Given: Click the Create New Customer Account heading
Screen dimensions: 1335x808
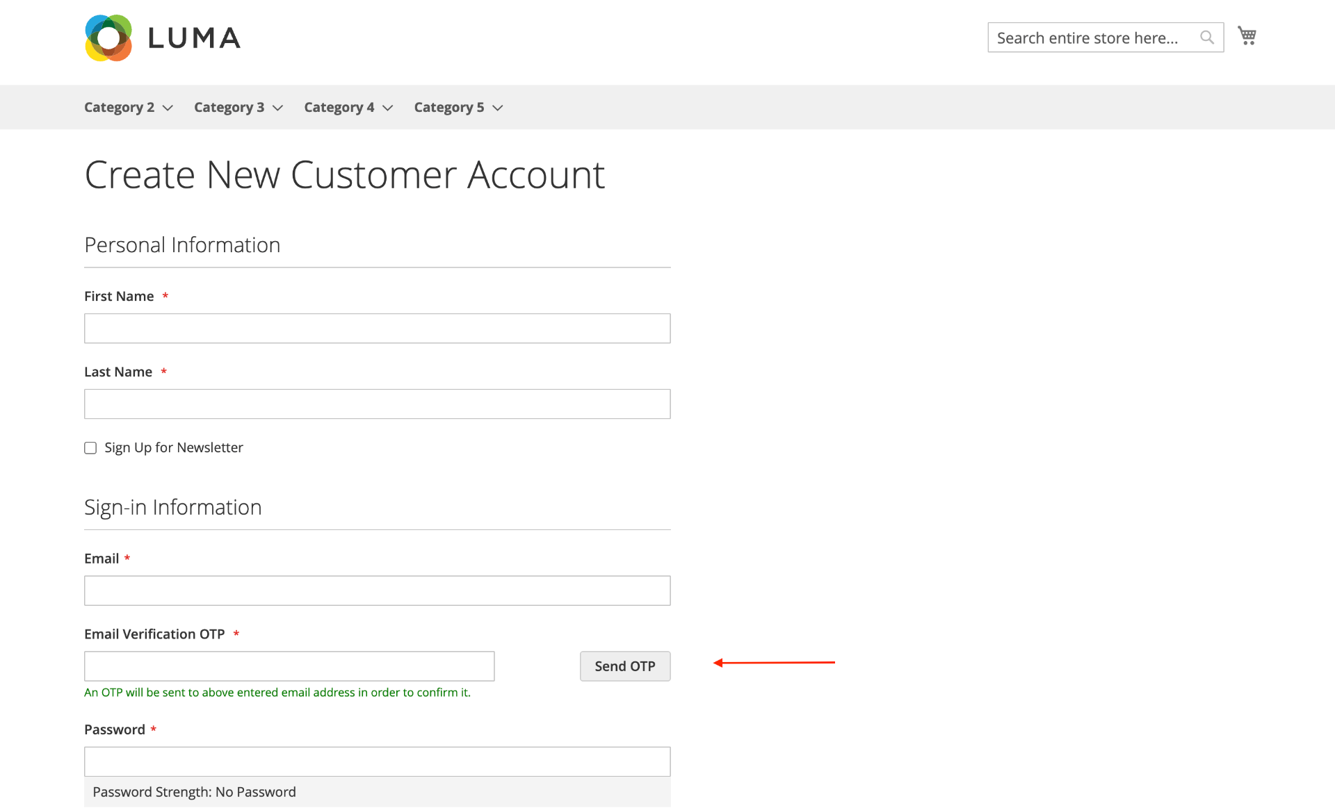Looking at the screenshot, I should click(345, 175).
